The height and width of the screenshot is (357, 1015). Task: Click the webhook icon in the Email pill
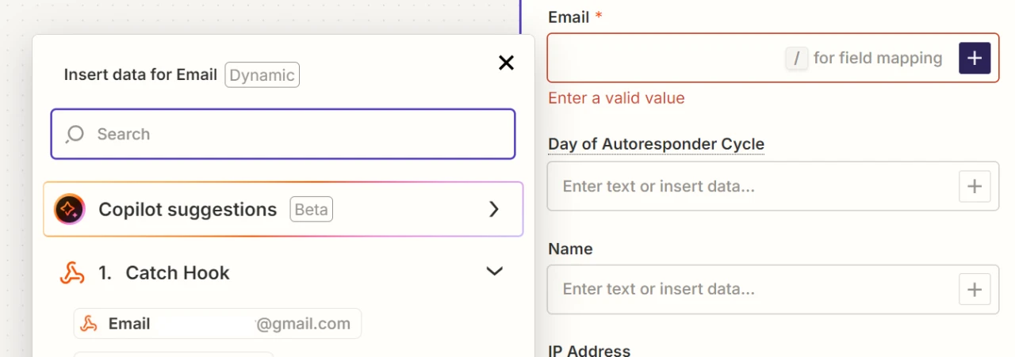coord(90,324)
